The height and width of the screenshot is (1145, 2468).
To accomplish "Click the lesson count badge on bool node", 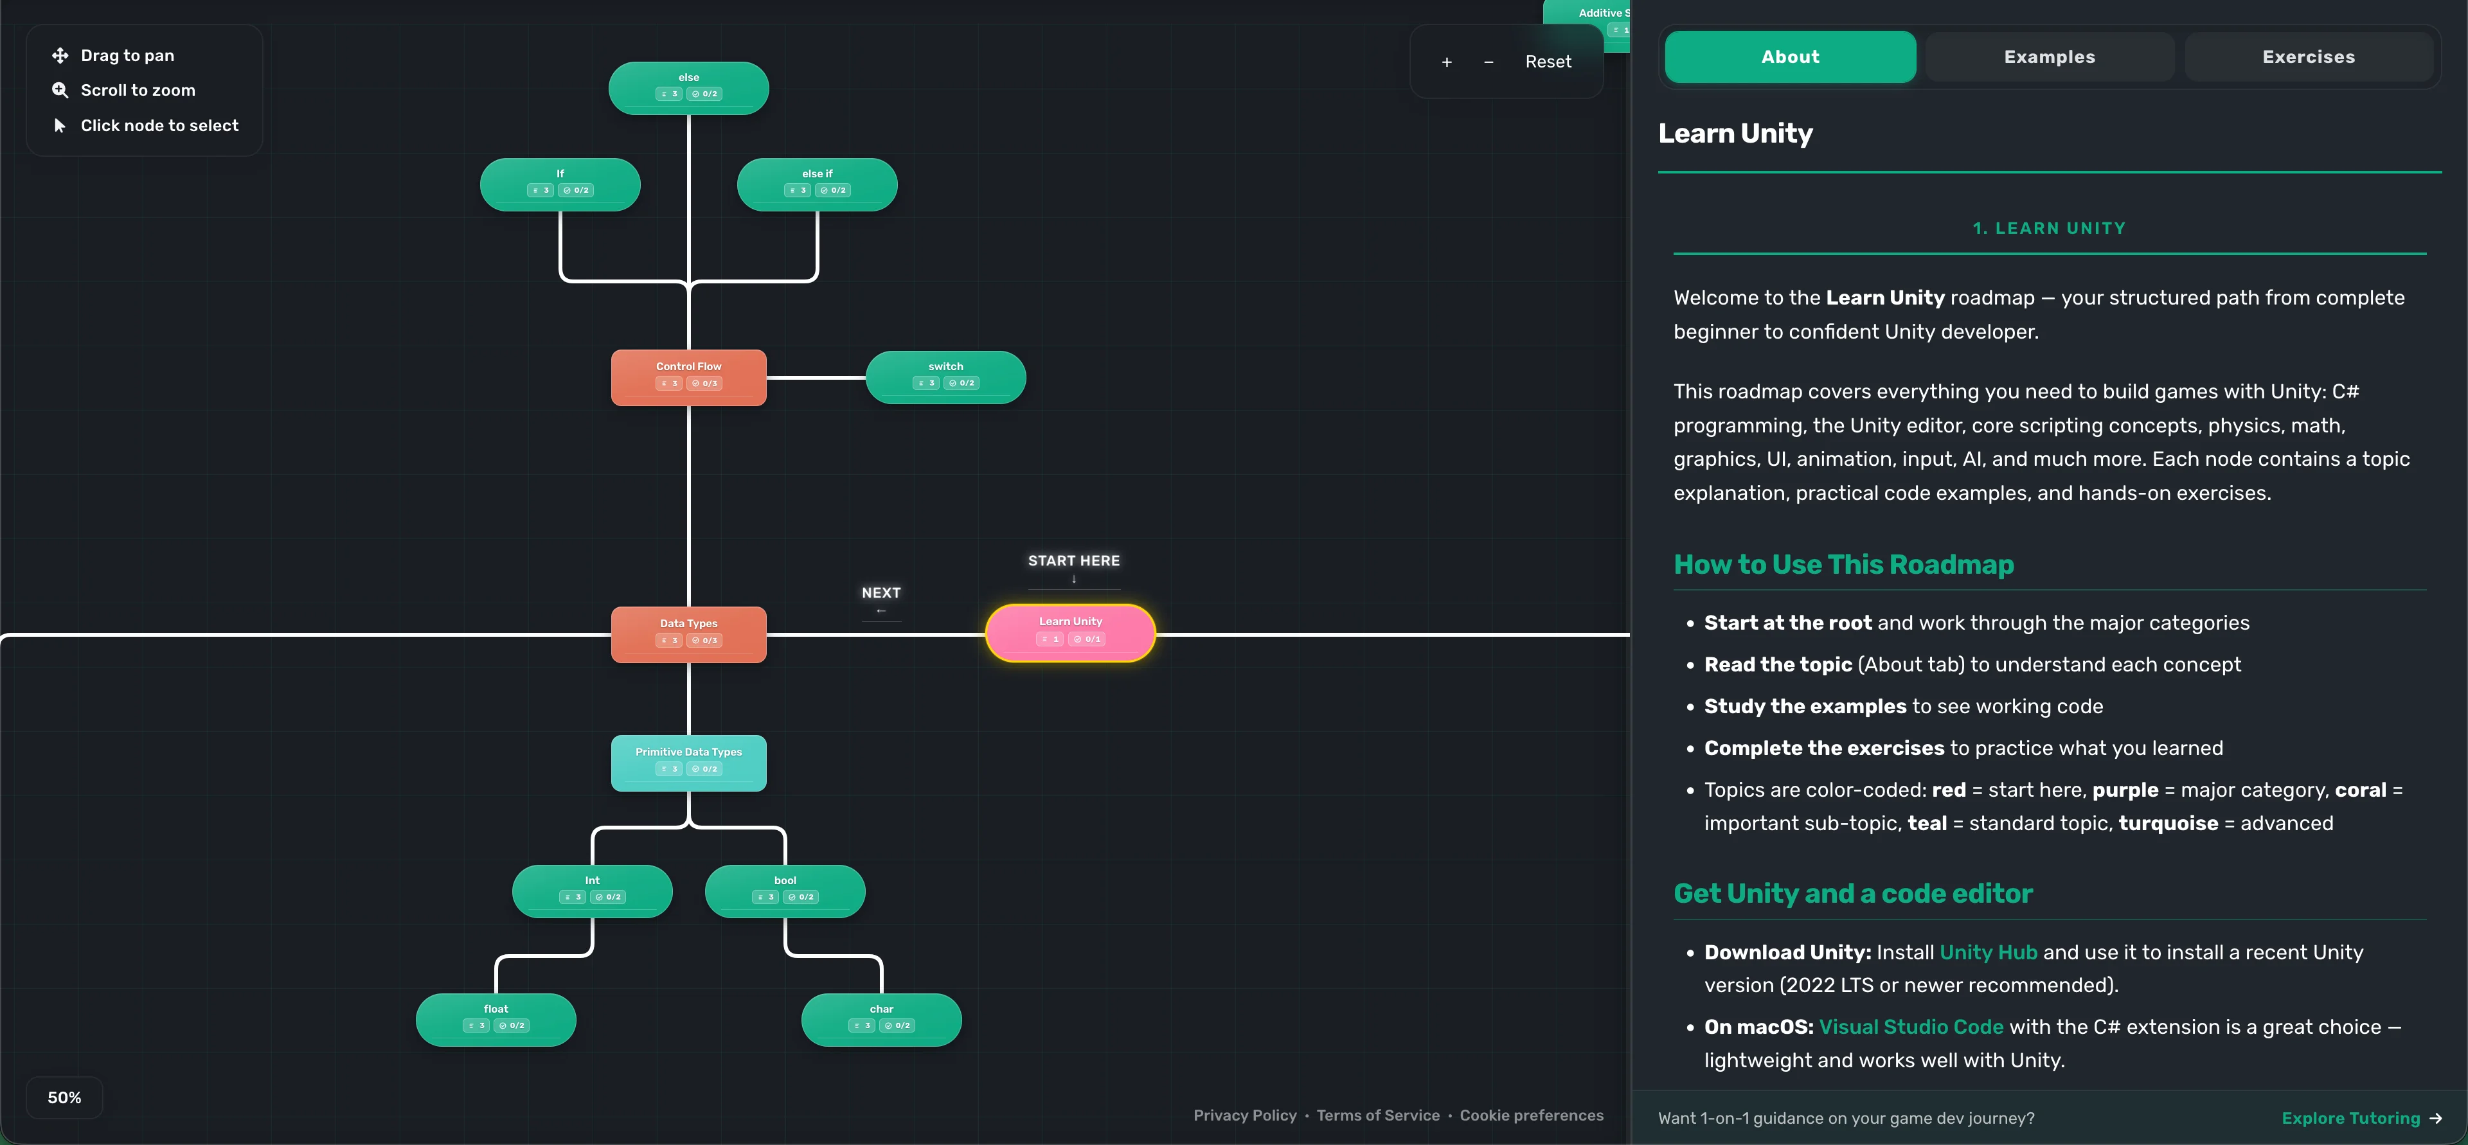I will (x=765, y=897).
